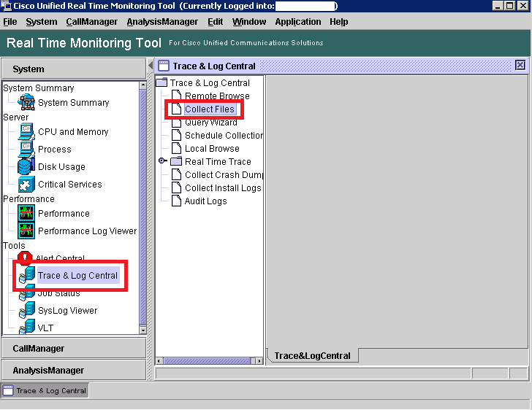This screenshot has width=532, height=410.
Task: Click the Trace & Log Central server icon
Action: coord(27,275)
